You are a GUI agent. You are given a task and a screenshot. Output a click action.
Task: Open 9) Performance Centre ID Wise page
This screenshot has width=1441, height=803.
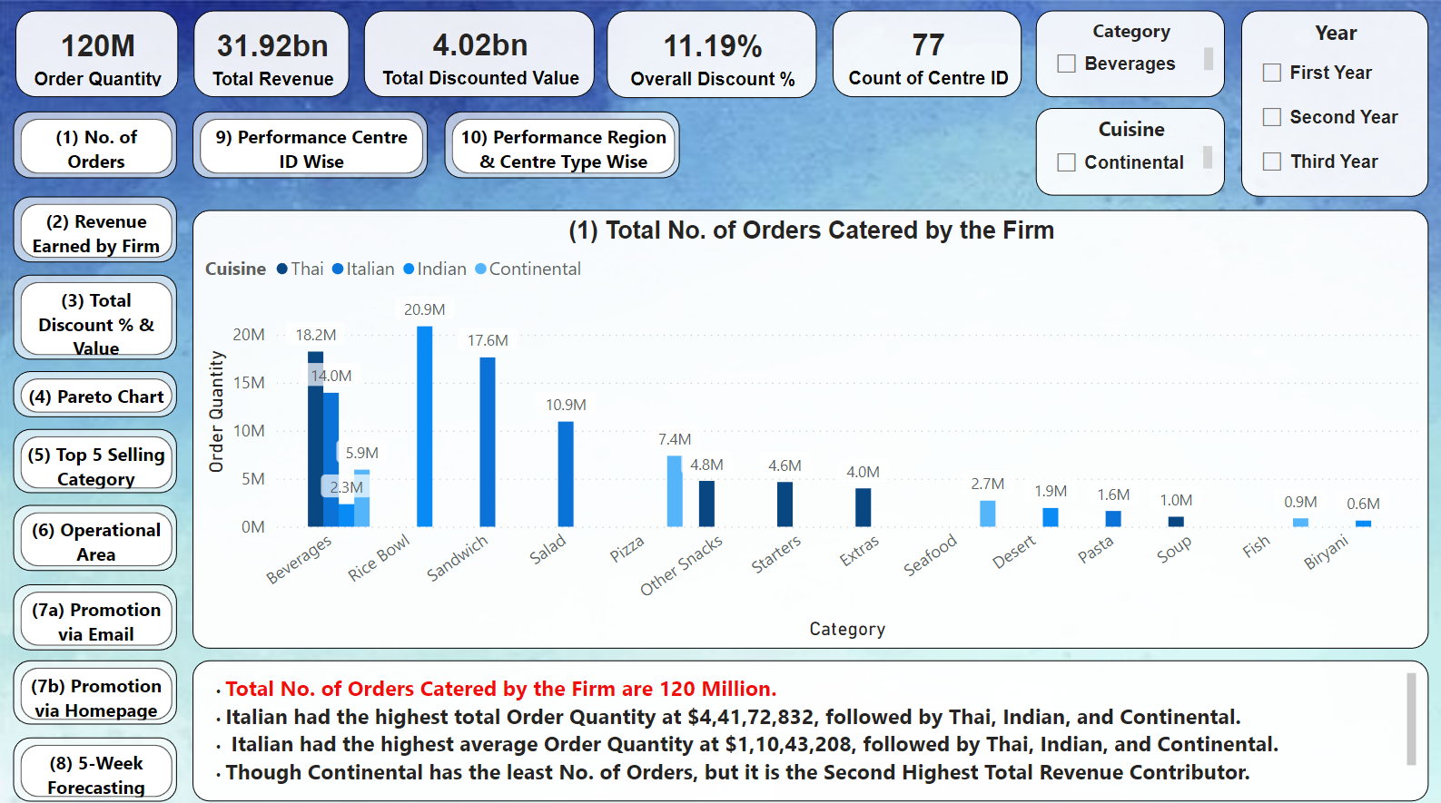point(311,146)
